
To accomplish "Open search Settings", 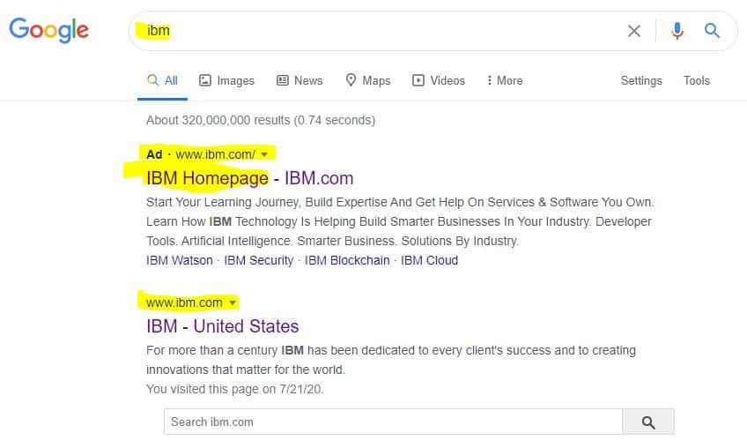I will click(641, 80).
